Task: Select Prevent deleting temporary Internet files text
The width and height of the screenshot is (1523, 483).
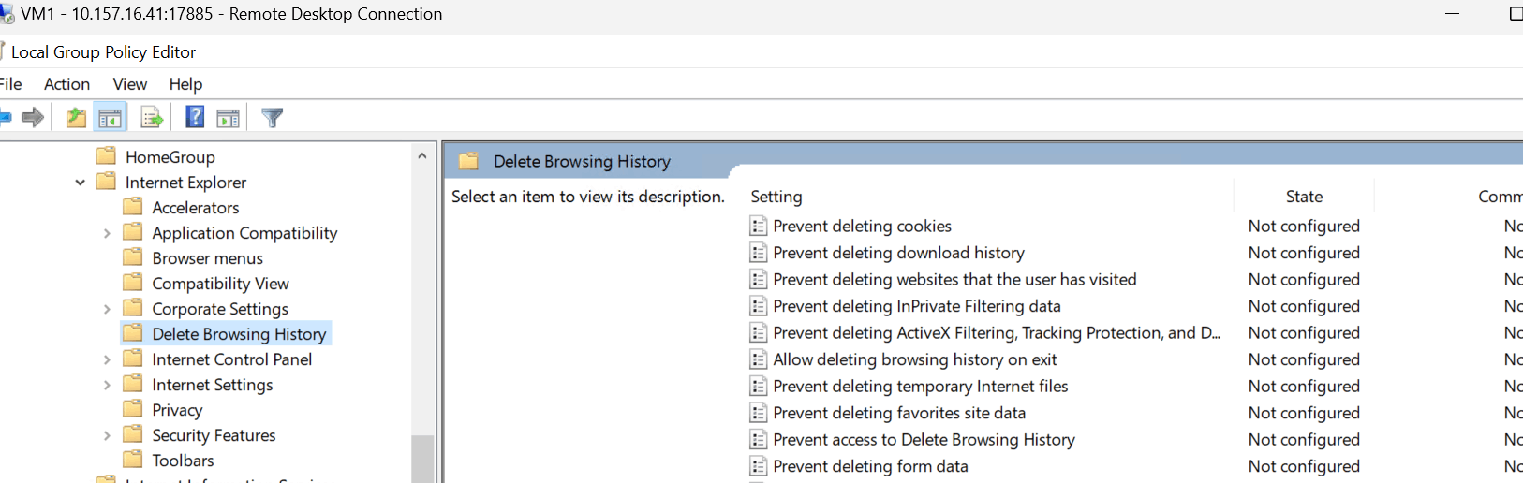Action: (921, 386)
